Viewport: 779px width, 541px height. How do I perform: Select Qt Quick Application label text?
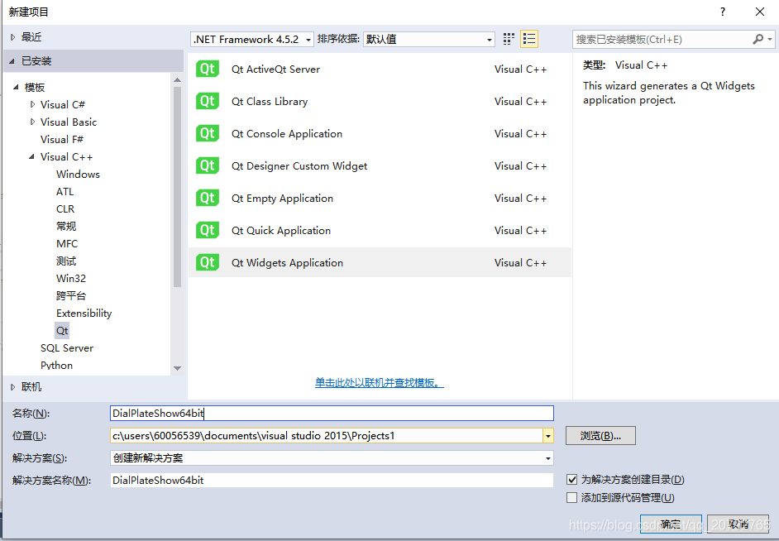pos(281,231)
